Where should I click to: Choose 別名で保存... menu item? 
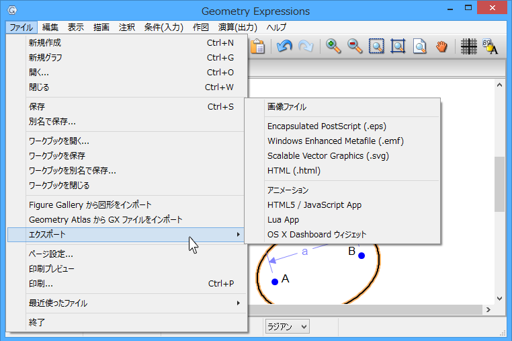pos(126,122)
